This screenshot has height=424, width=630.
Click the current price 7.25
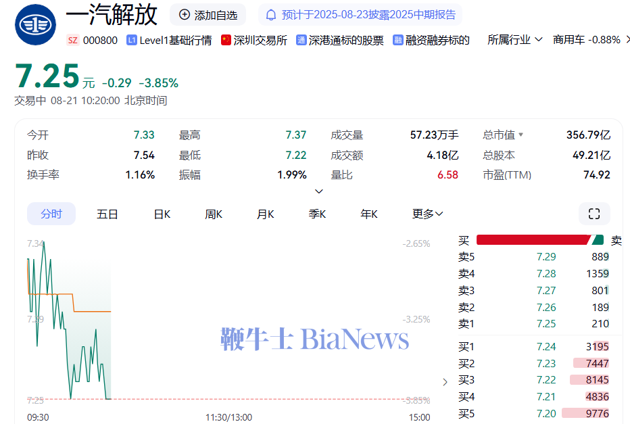tap(47, 76)
